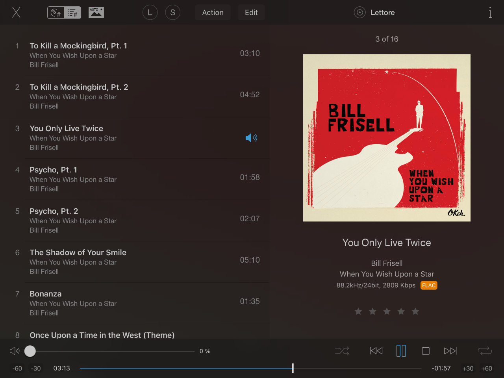The width and height of the screenshot is (504, 378).
Task: Toggle repeat mode
Action: click(x=485, y=351)
